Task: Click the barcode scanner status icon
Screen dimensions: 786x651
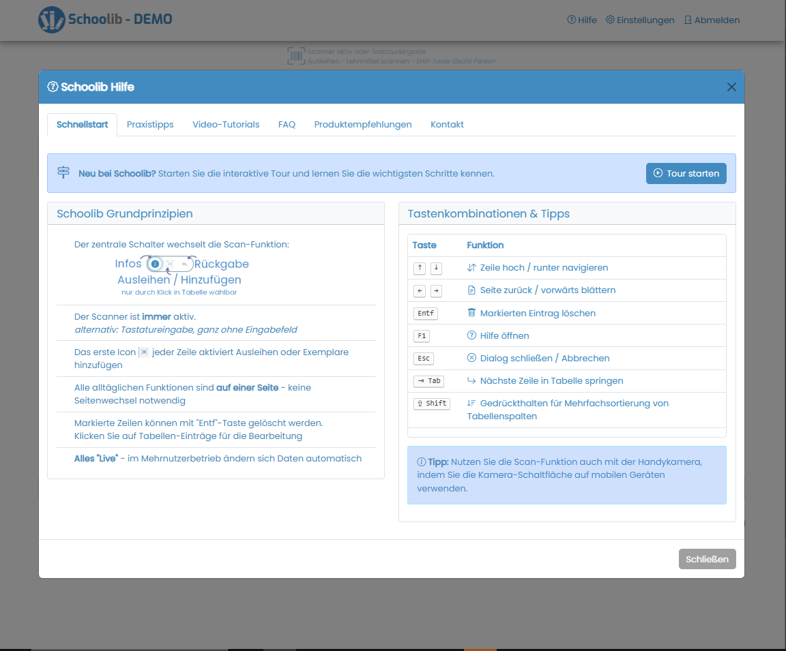Action: point(296,55)
